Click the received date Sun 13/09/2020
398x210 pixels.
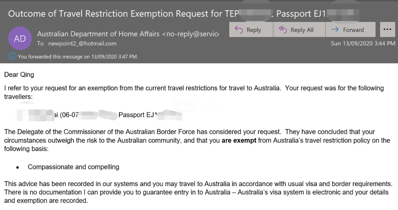click(x=352, y=43)
